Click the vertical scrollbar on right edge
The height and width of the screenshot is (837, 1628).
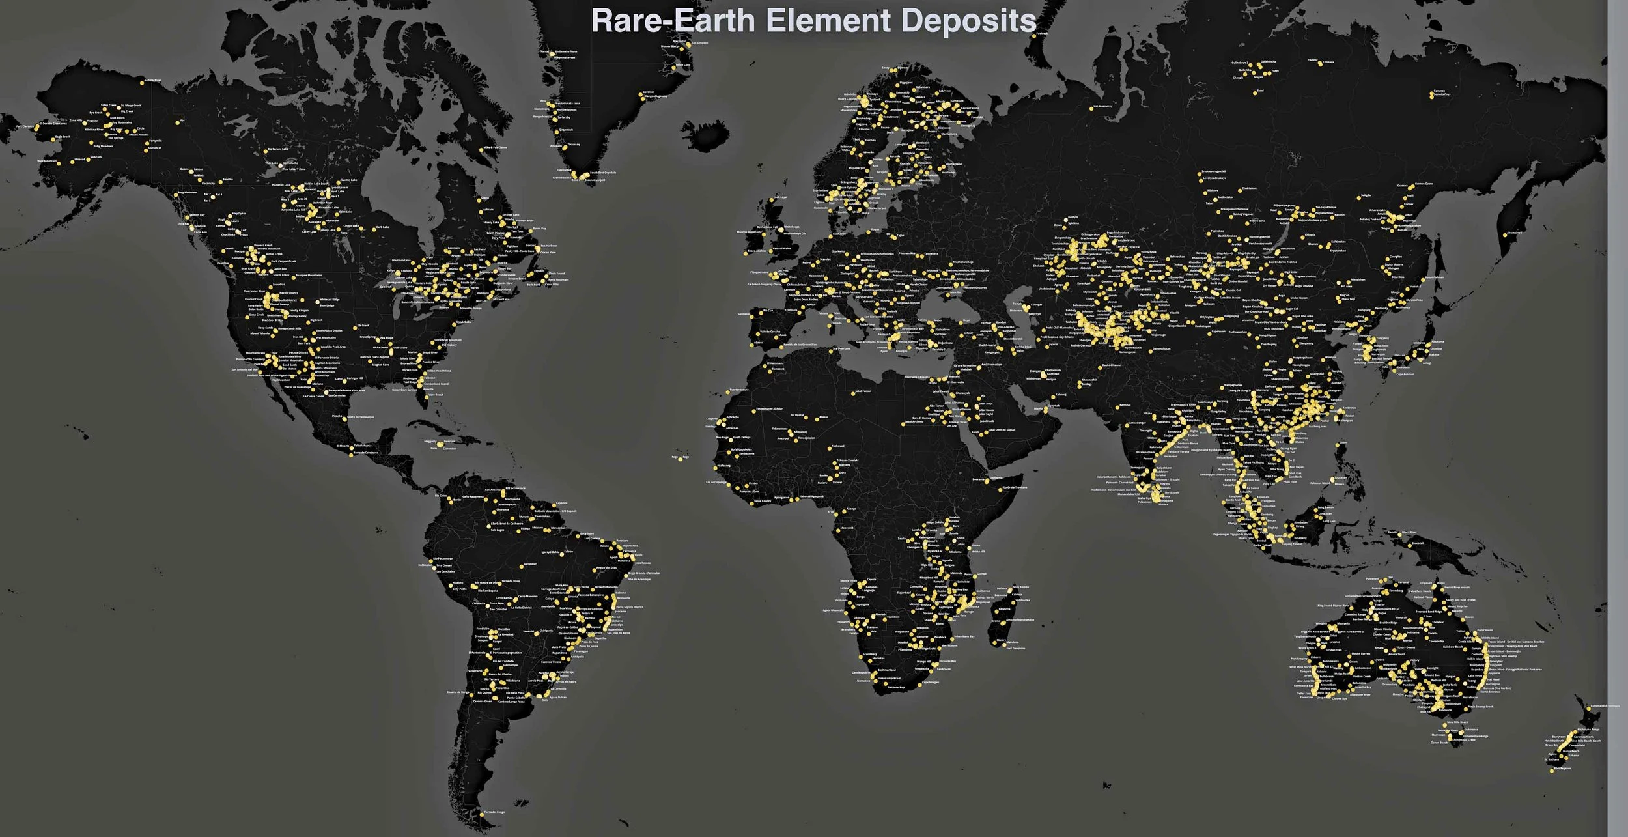point(1617,417)
